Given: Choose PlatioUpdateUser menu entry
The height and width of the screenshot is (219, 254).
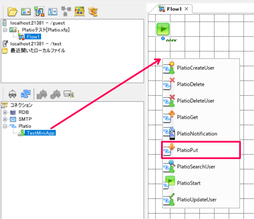Looking at the screenshot, I should (201, 199).
